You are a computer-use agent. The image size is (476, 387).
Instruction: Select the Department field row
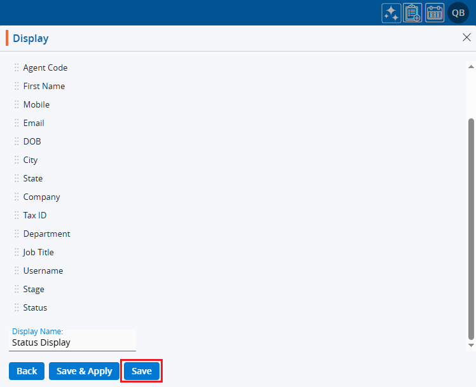coord(46,234)
